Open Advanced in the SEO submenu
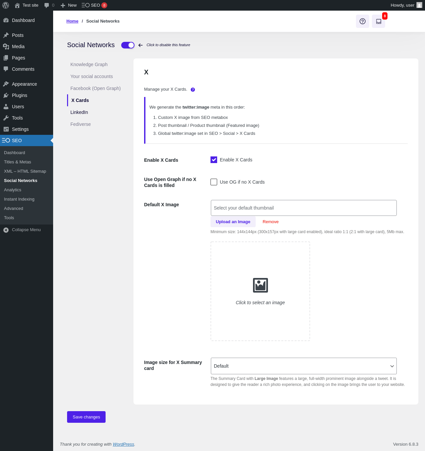Screen dimensions: 425x451 (14, 209)
